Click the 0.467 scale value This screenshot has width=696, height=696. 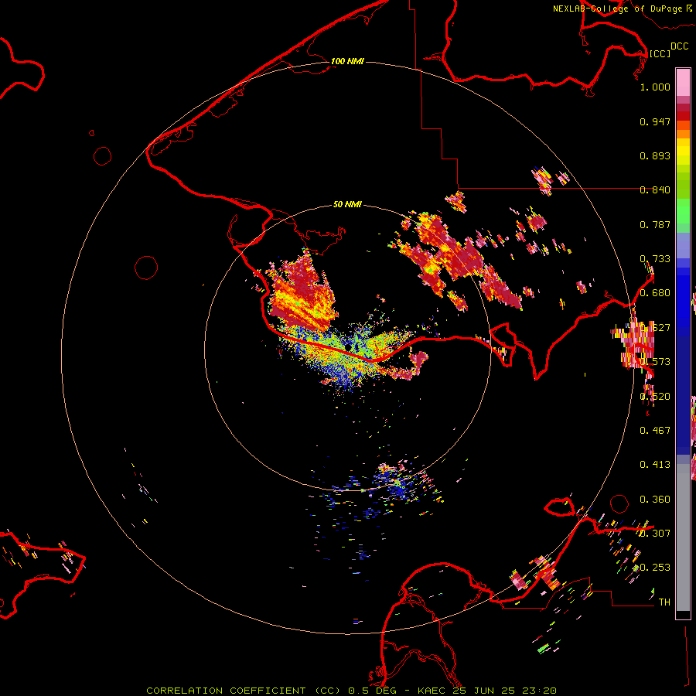pyautogui.click(x=655, y=430)
